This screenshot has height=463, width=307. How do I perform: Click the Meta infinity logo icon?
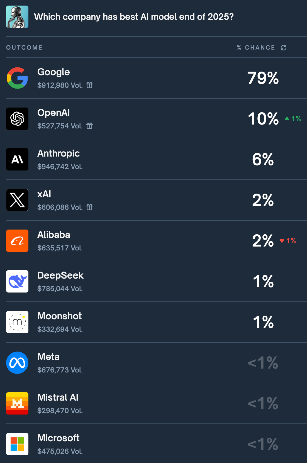coord(17,363)
